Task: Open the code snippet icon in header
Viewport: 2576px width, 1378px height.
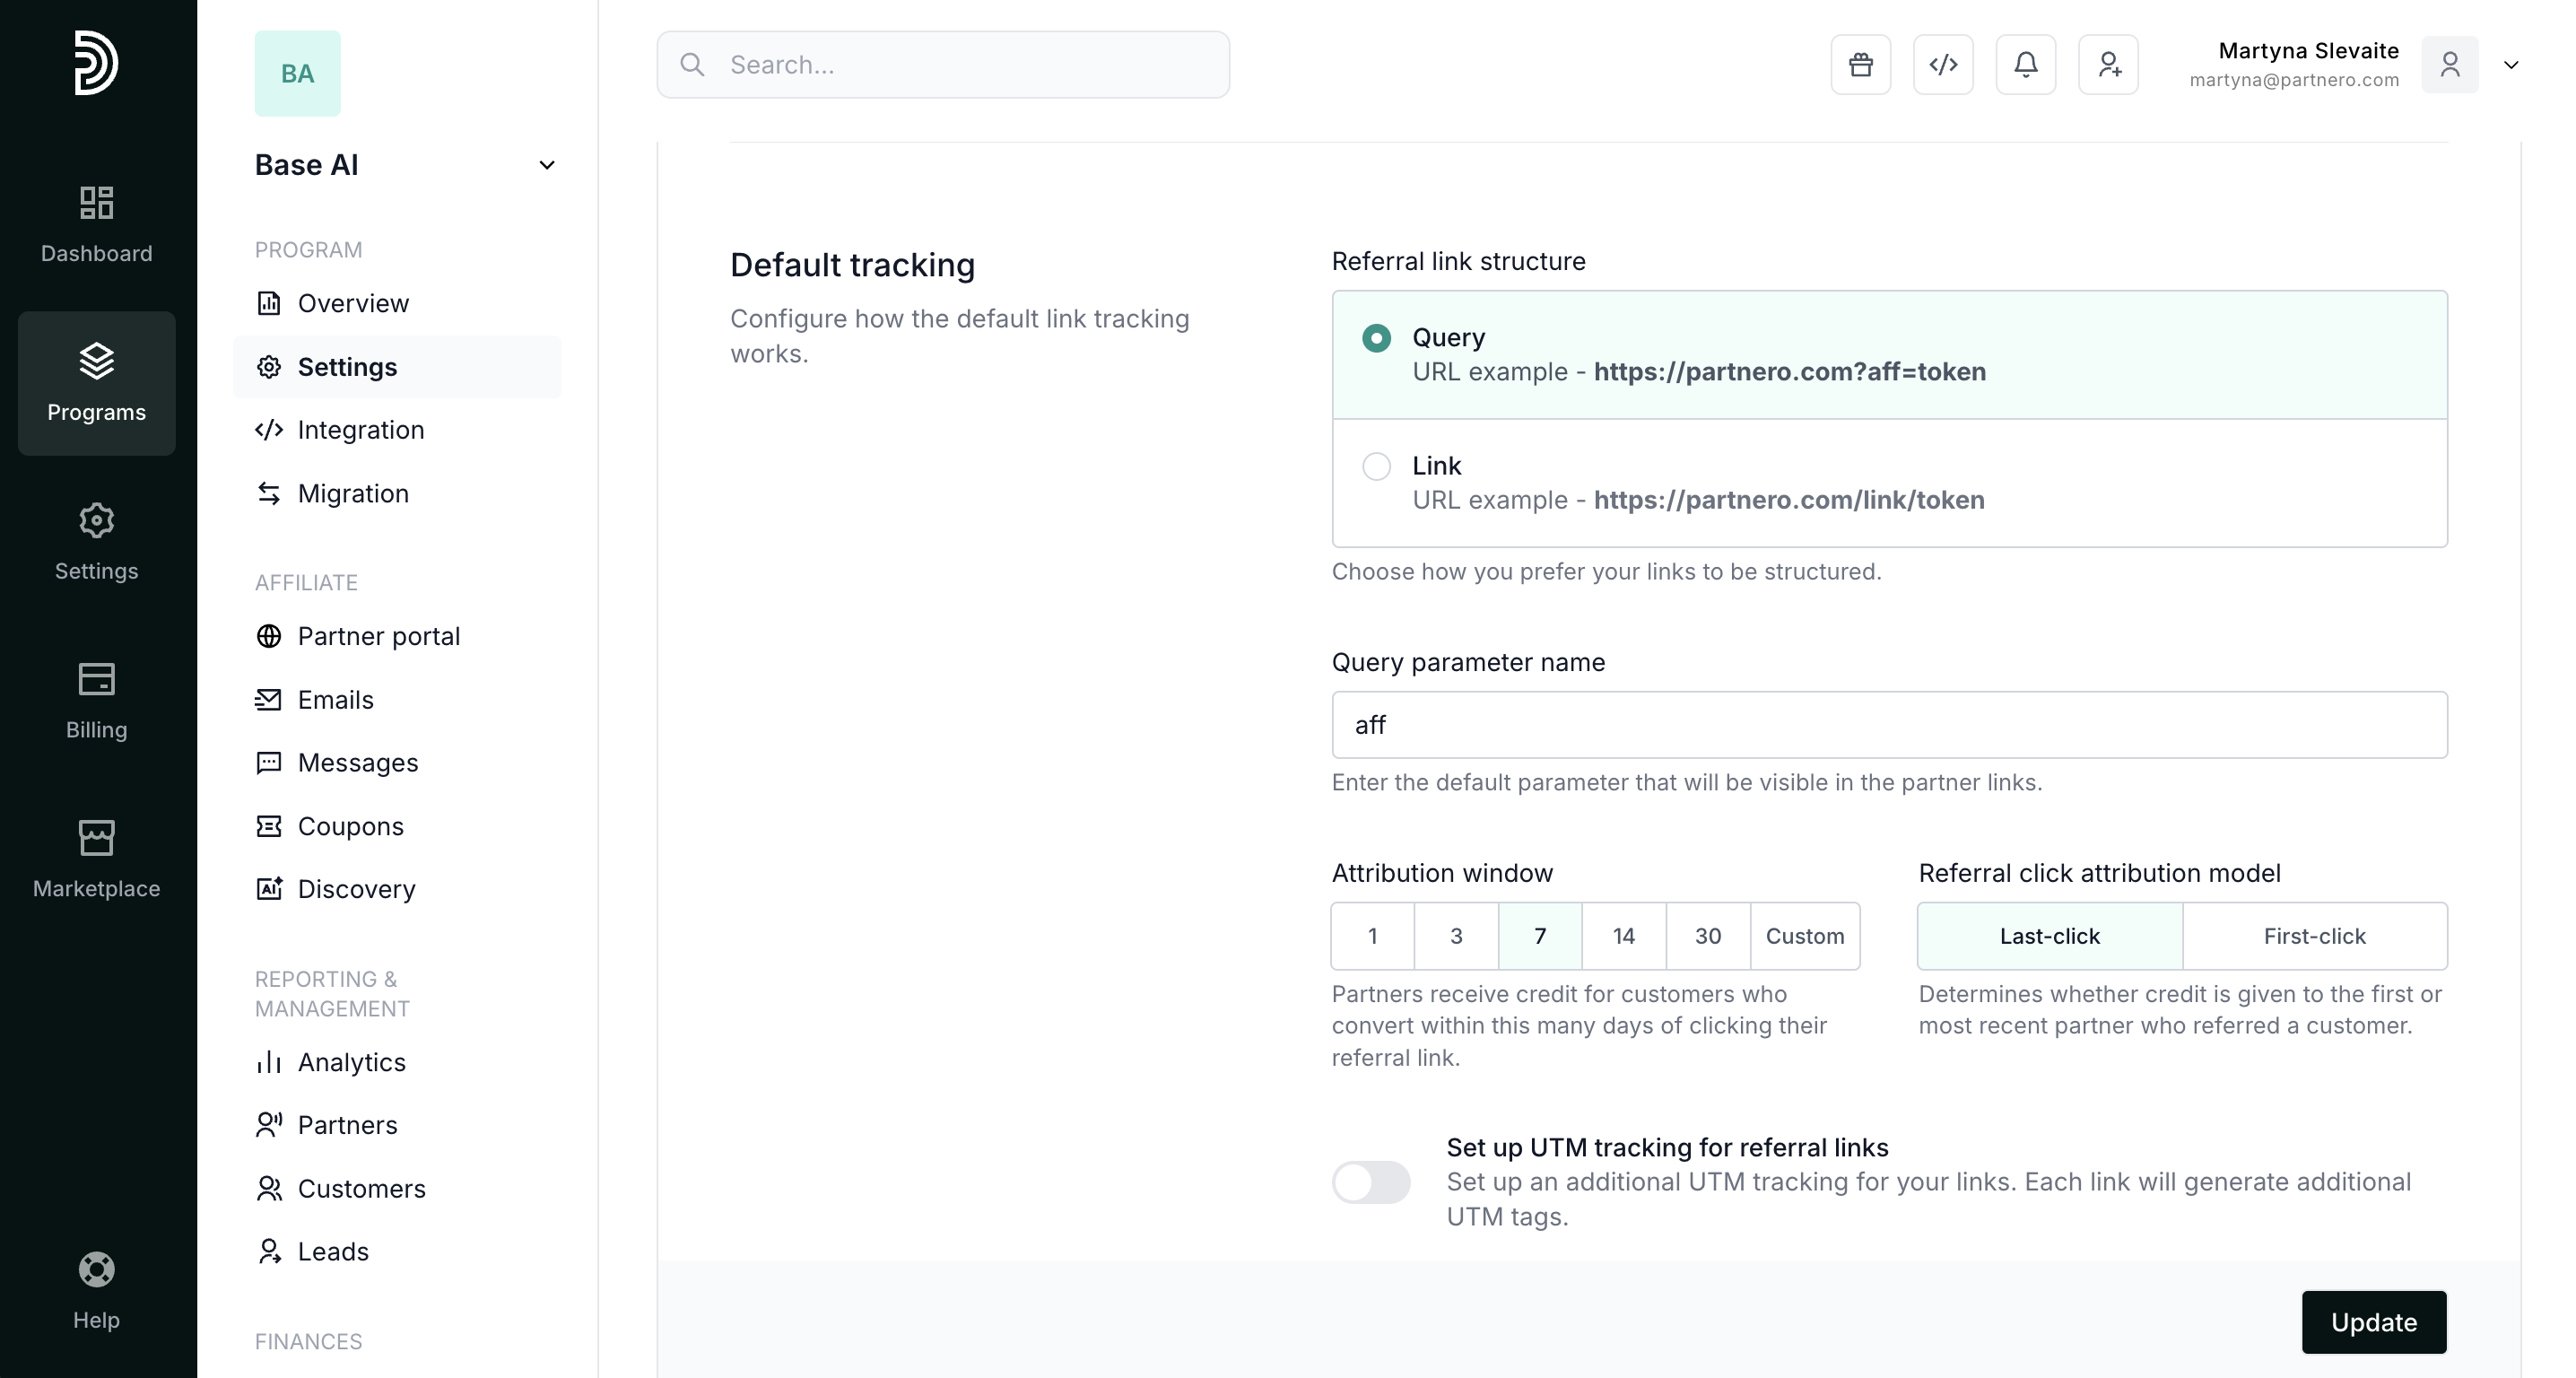Action: [1943, 65]
